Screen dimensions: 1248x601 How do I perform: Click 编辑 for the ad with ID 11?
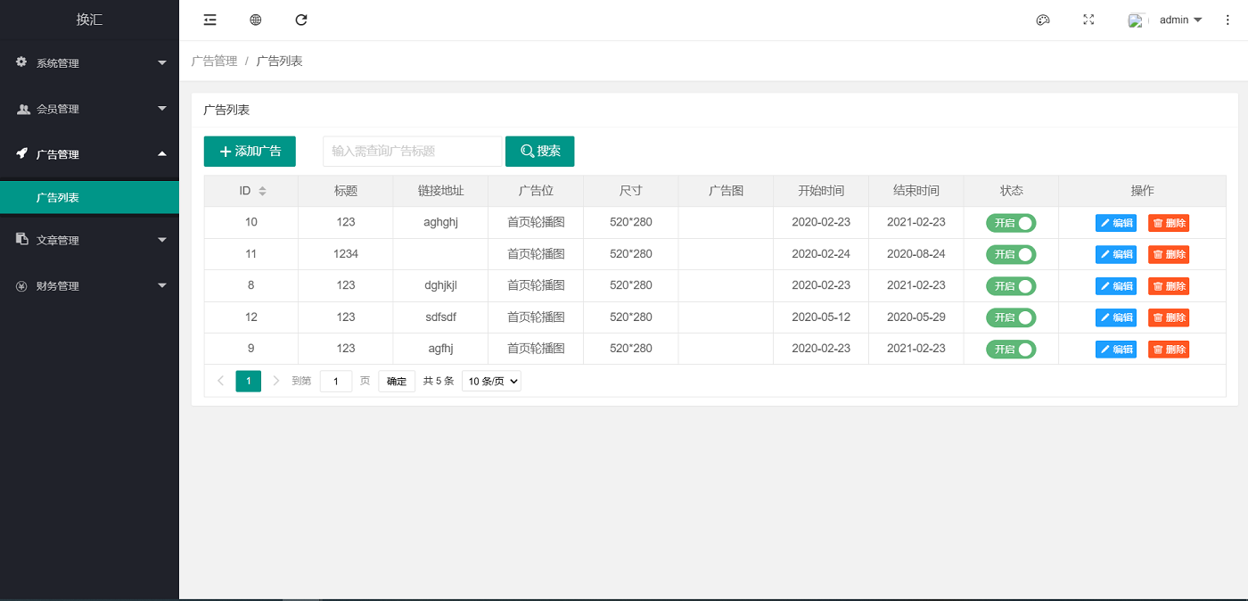tap(1116, 254)
